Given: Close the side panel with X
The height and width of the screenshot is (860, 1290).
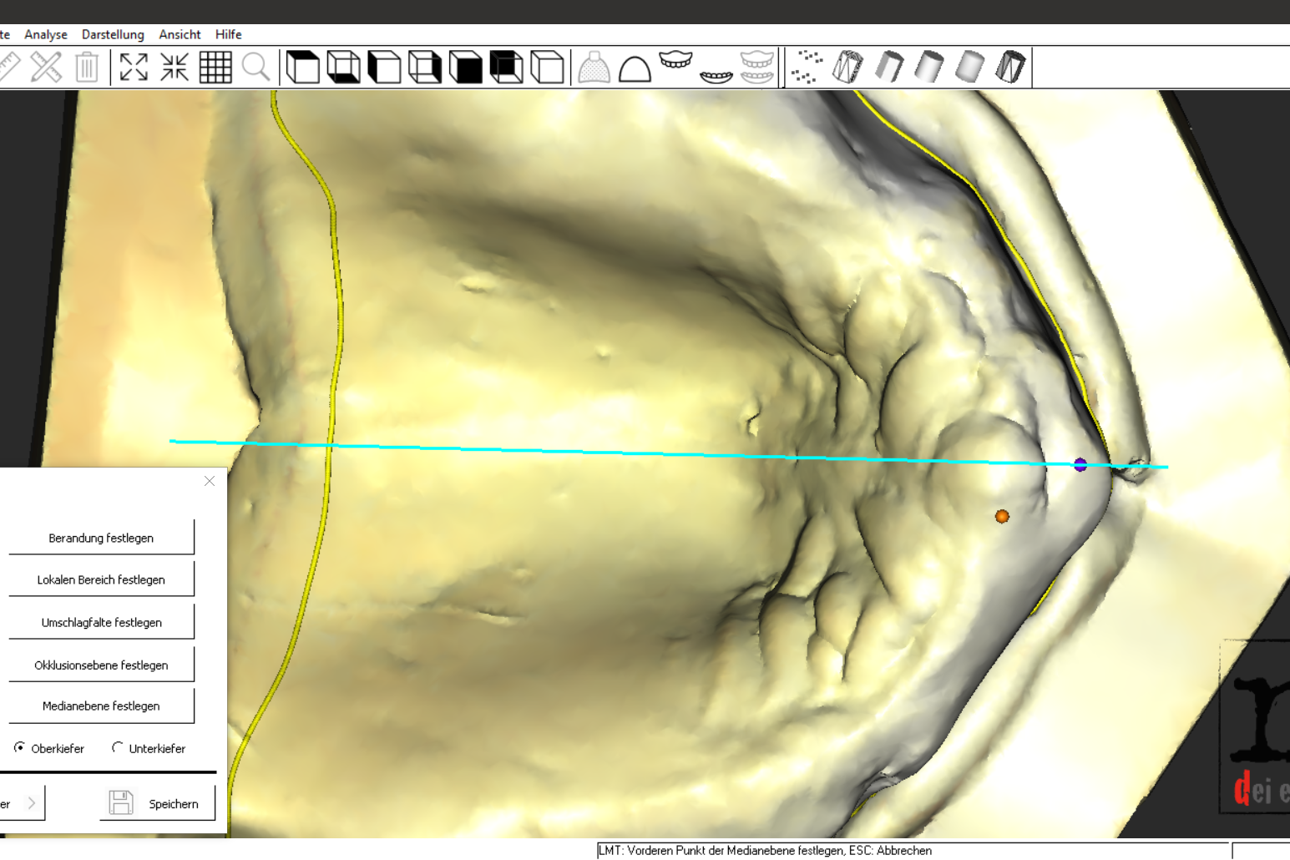Looking at the screenshot, I should coord(210,481).
